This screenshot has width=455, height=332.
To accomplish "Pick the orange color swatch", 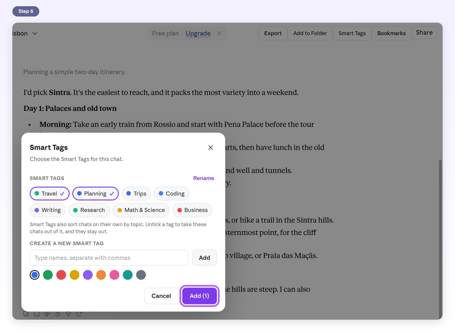I will point(101,275).
